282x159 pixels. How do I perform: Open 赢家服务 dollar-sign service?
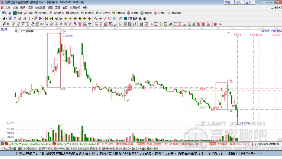174,13
